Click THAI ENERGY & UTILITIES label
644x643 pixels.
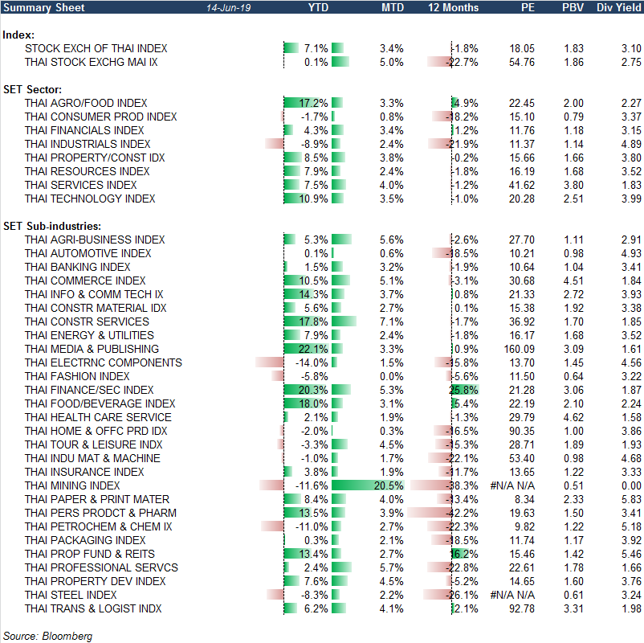pyautogui.click(x=89, y=335)
